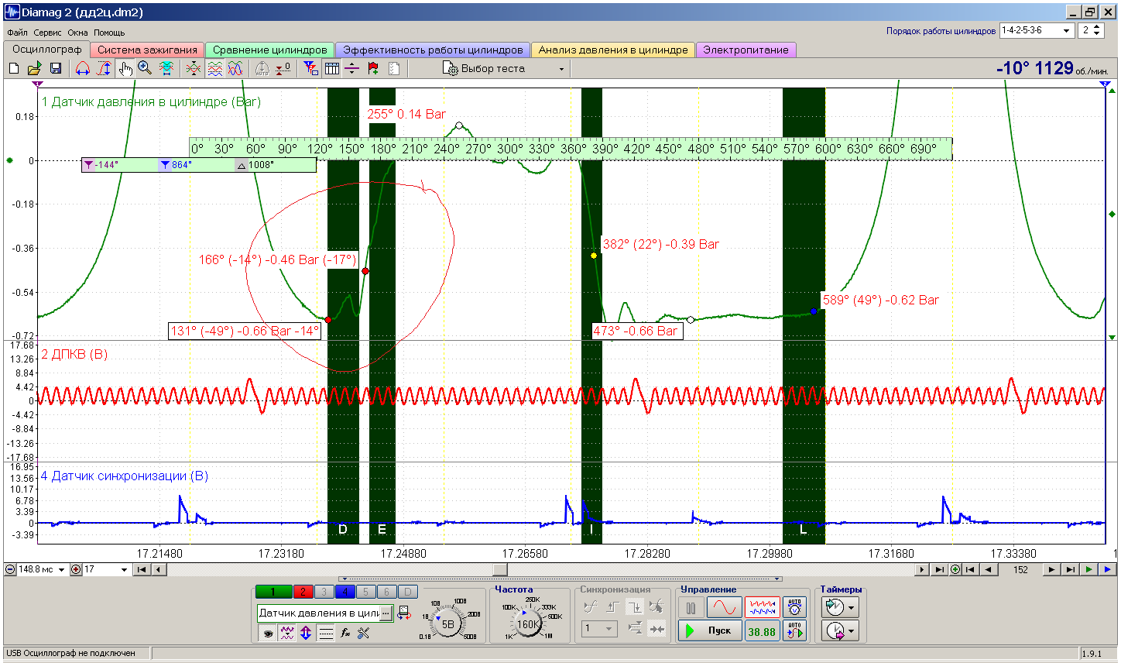The image size is (1121, 663).
Task: Start recording with Пуск button
Action: [710, 630]
